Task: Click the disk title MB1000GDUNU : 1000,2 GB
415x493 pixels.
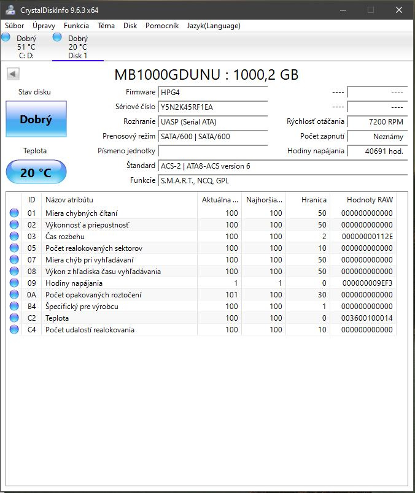Action: click(x=206, y=75)
